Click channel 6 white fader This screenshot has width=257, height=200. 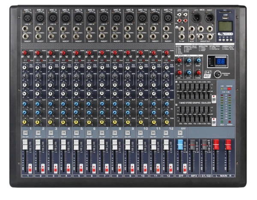(x=89, y=144)
